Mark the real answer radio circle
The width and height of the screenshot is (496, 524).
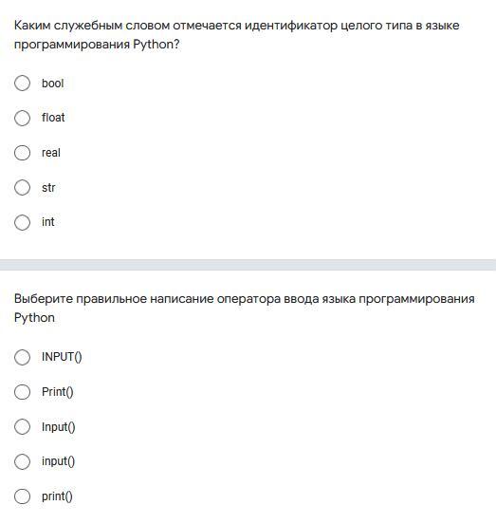(22, 153)
